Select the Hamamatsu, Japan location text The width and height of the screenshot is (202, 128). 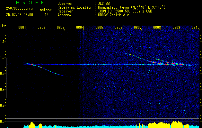(132, 7)
